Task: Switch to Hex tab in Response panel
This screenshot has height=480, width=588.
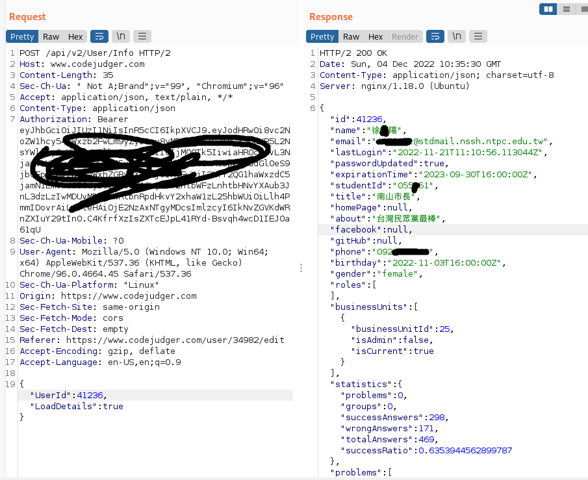Action: point(376,37)
